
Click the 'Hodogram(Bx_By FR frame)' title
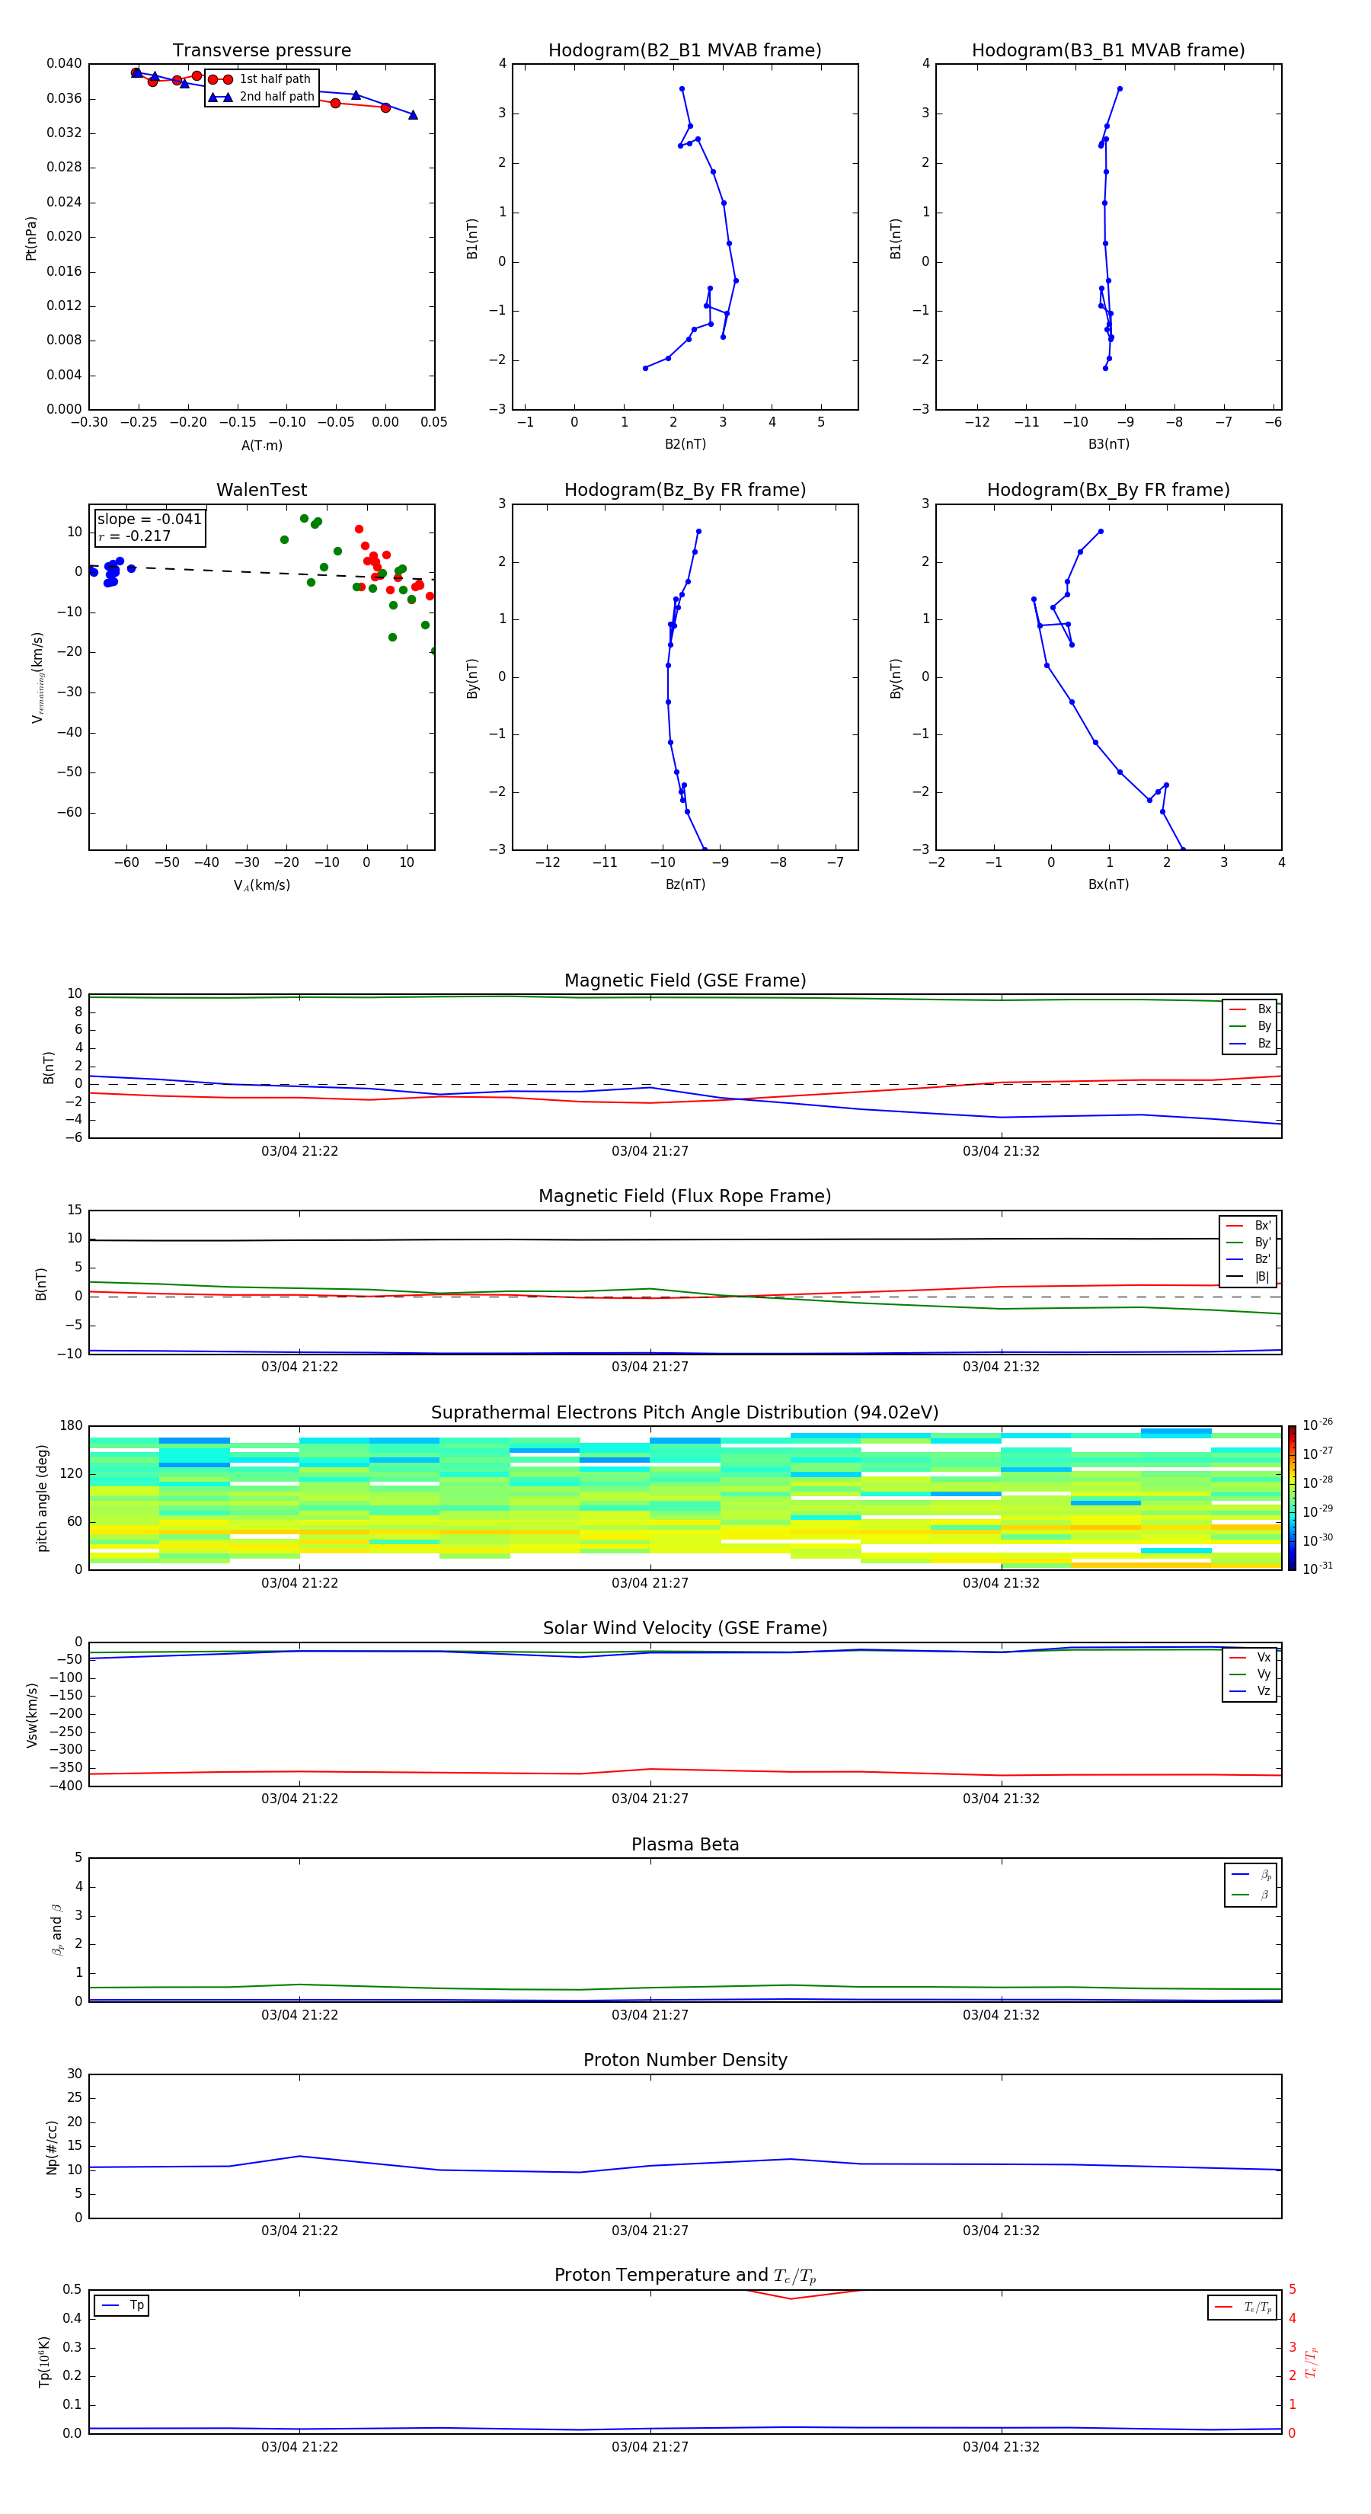1108,490
